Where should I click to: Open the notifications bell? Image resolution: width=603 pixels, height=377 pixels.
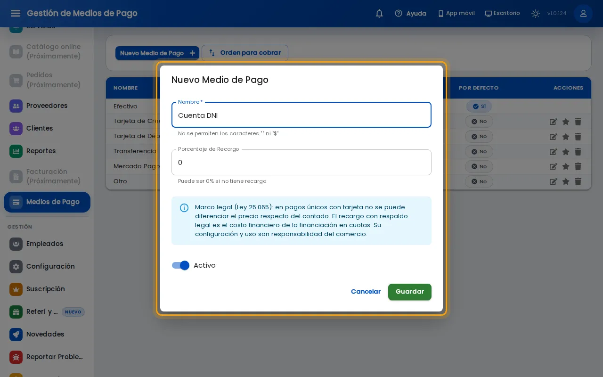point(379,14)
